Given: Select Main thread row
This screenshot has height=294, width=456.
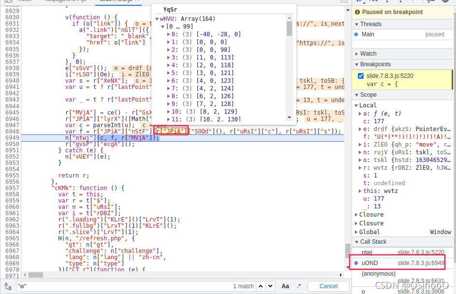Looking at the screenshot, I should pyautogui.click(x=402, y=34).
